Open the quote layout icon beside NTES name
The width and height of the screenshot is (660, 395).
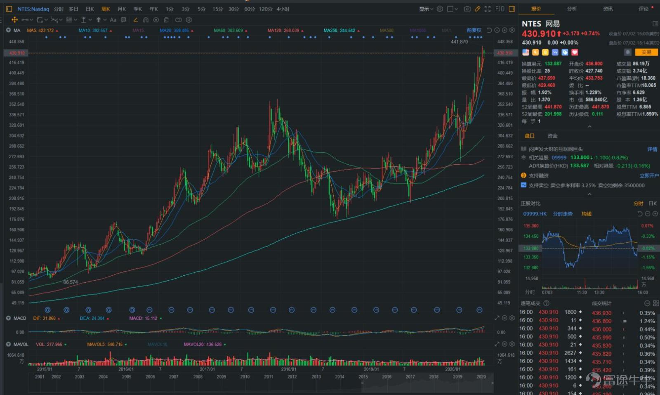point(655,24)
